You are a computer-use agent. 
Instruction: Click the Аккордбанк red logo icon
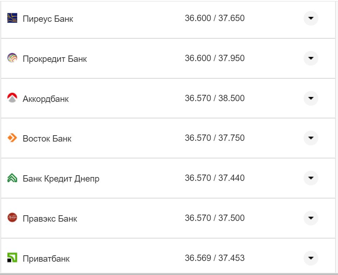coord(12,98)
